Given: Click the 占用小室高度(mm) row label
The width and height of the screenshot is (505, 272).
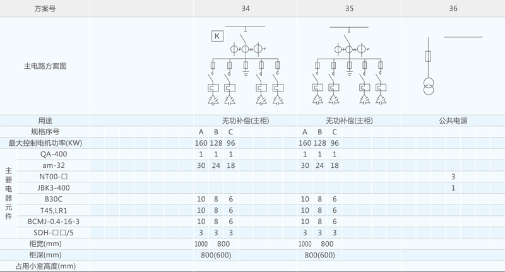Looking at the screenshot, I should [x=45, y=266].
